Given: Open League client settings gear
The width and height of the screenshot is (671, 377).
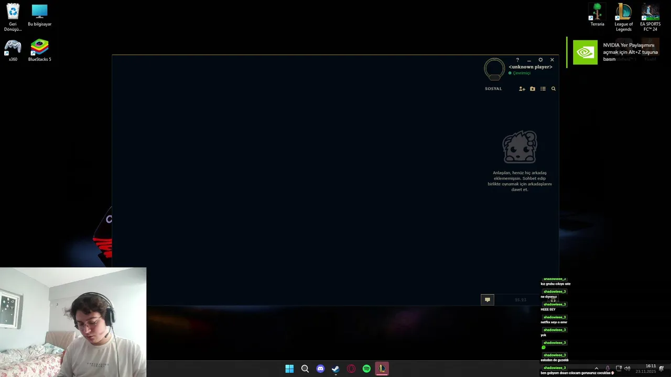Looking at the screenshot, I should [x=540, y=60].
